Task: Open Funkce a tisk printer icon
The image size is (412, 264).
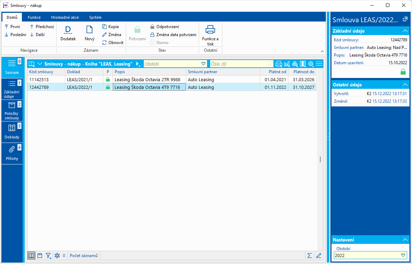Action: (211, 29)
